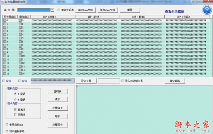Image resolution: width=213 pixels, height=134 pixels.
Task: Click the 3块（密码） column header
Action: point(187,17)
